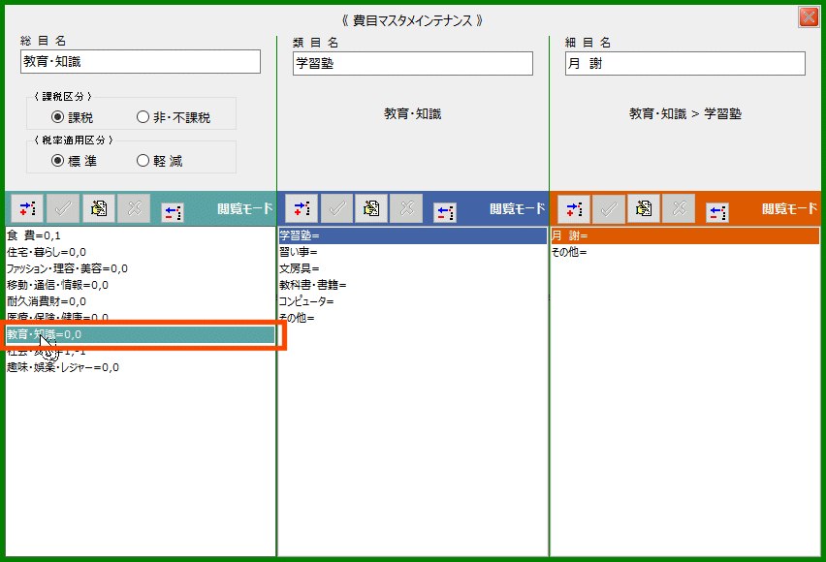
Task: Select ファッション・理容・美容=0,0 row
Action: click(141, 268)
